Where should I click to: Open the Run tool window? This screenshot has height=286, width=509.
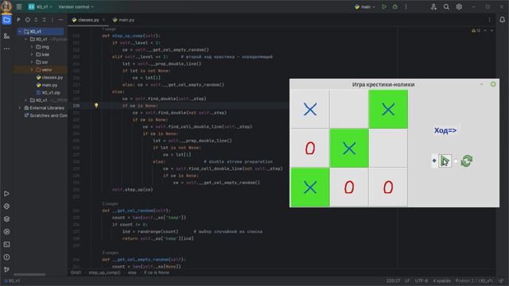coord(6,194)
